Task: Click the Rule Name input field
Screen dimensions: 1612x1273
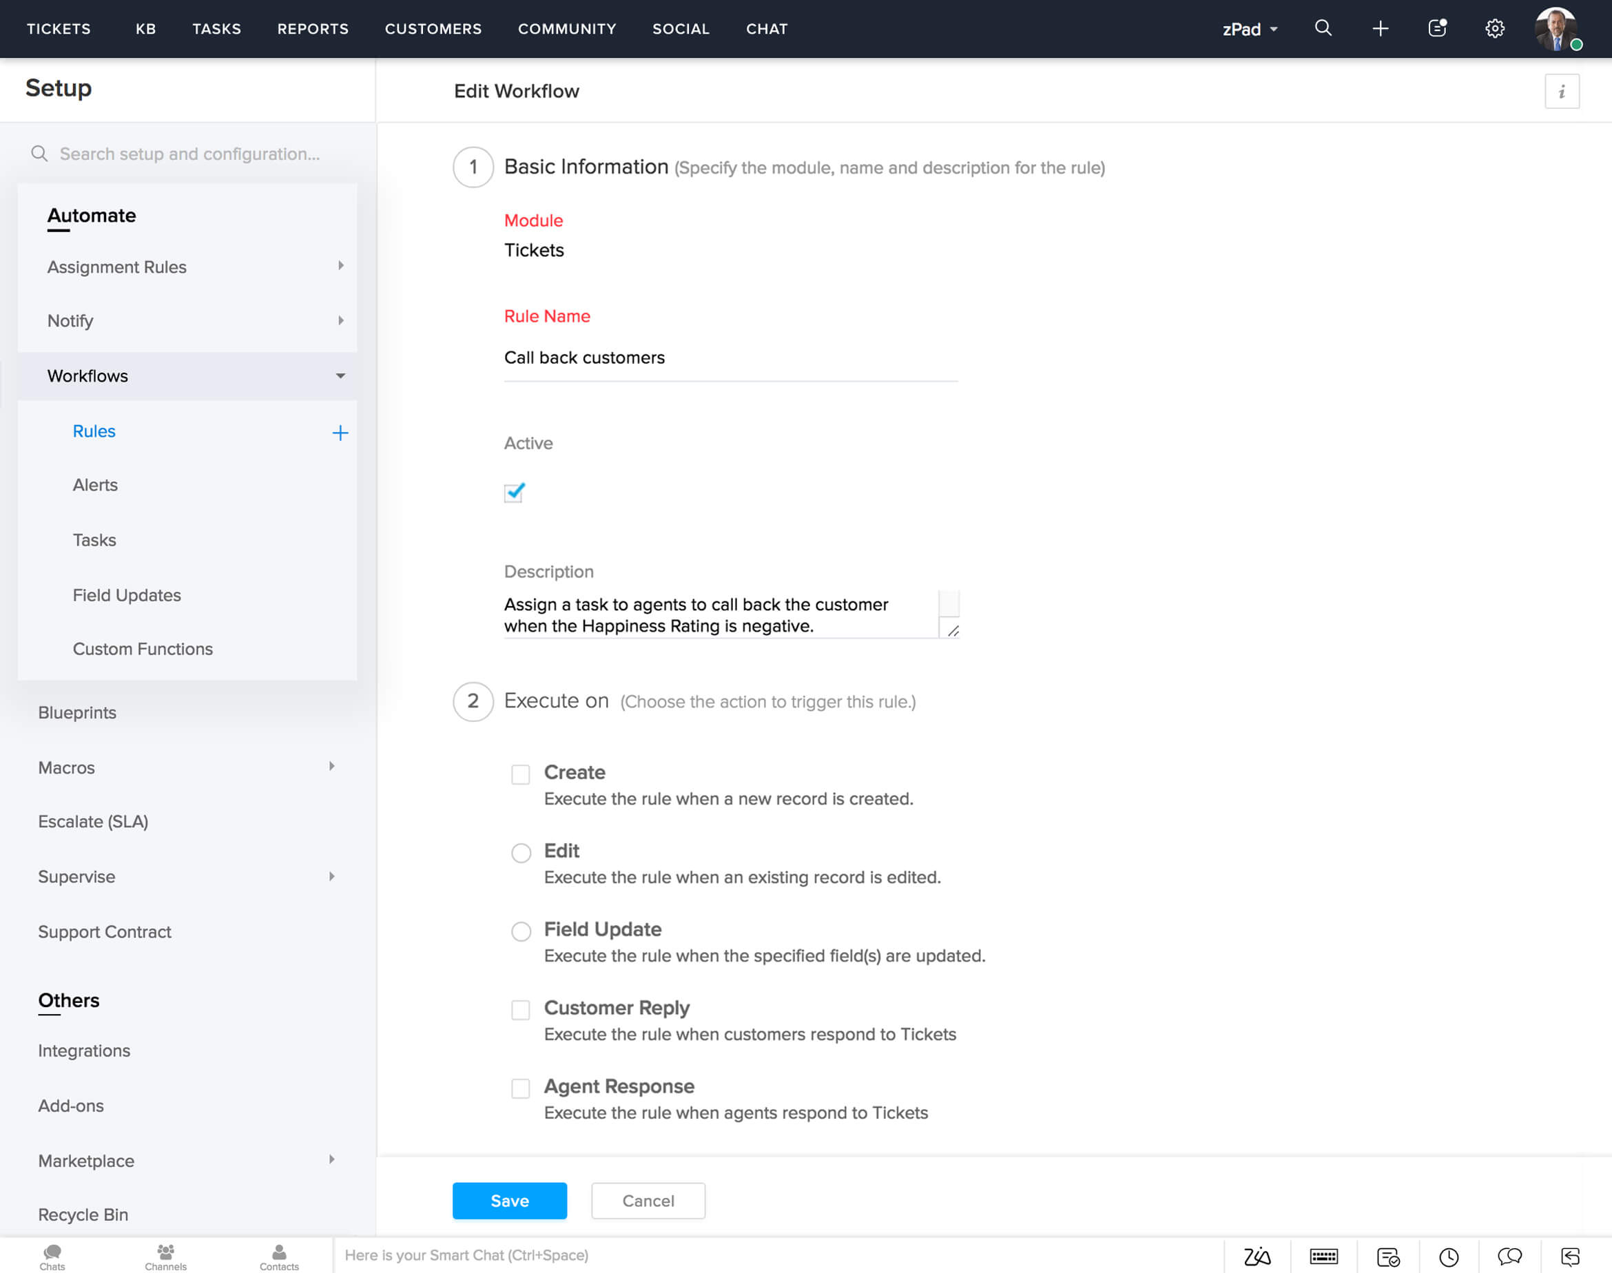Action: click(x=726, y=358)
